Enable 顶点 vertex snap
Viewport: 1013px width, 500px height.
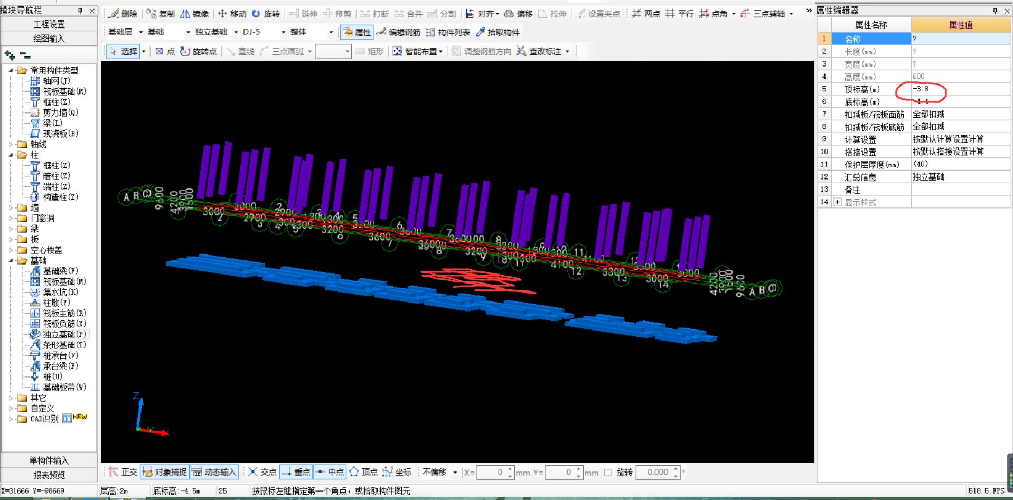coord(363,472)
